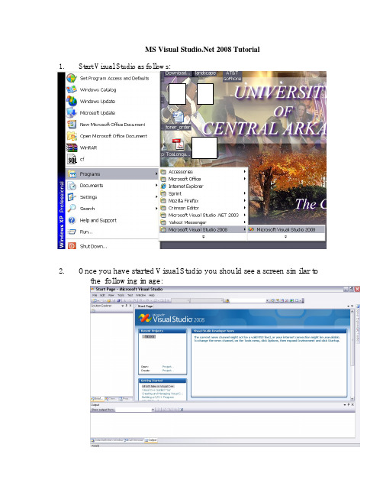Open the Run... dialog

coord(112,232)
